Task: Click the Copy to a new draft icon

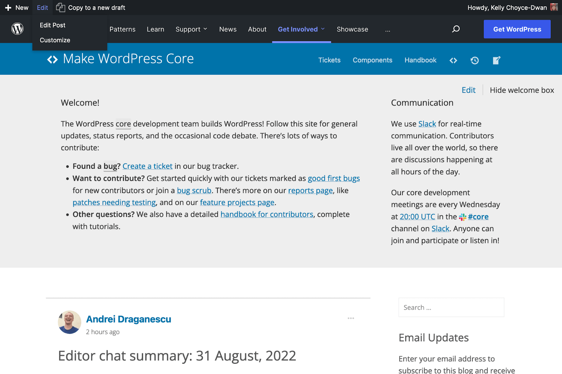Action: click(60, 7)
